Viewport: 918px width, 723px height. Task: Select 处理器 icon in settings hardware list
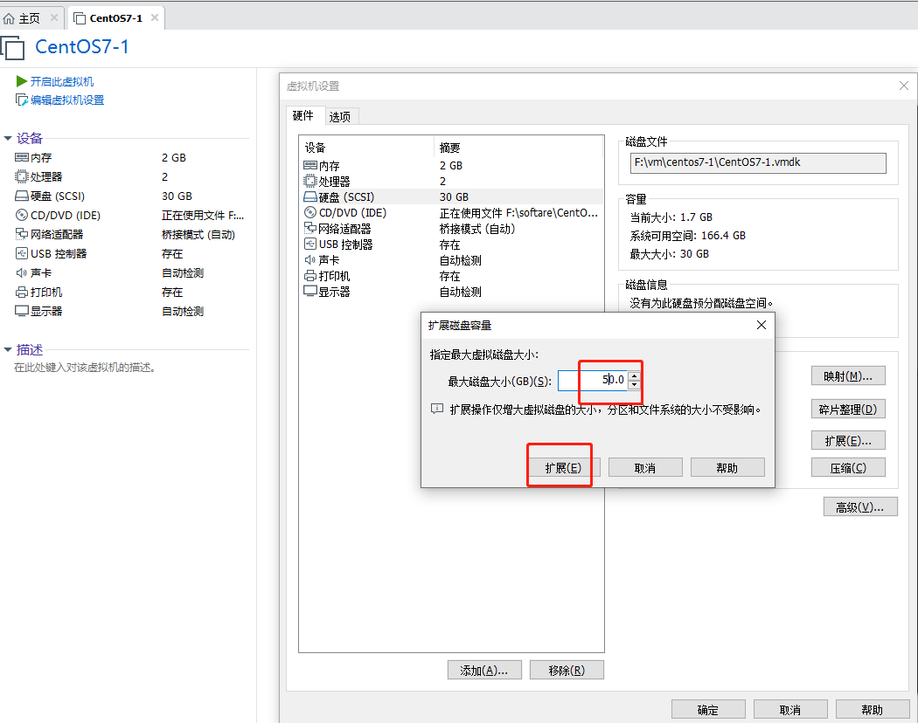310,182
